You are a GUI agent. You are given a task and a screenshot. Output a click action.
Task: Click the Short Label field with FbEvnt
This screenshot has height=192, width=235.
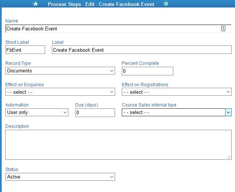[x=25, y=50]
